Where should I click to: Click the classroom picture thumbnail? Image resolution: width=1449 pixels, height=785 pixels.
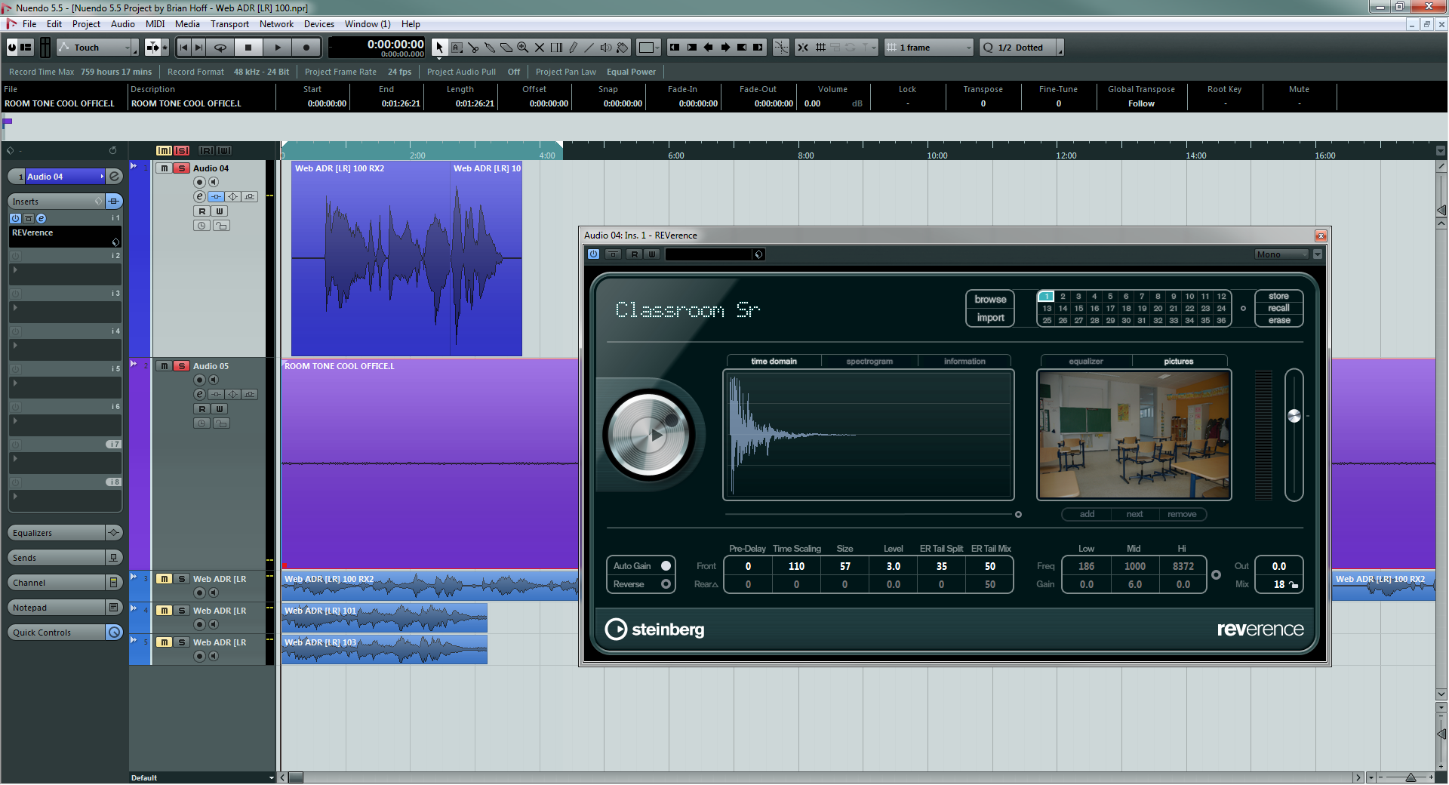coord(1134,435)
